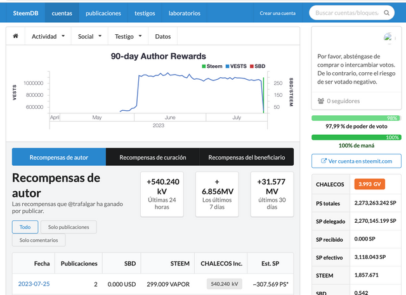Open the Testigo dropdown menu
The image size is (406, 295).
click(x=128, y=37)
